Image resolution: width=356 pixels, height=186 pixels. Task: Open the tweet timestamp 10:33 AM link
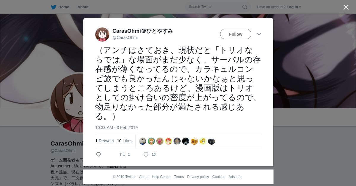[x=116, y=128]
